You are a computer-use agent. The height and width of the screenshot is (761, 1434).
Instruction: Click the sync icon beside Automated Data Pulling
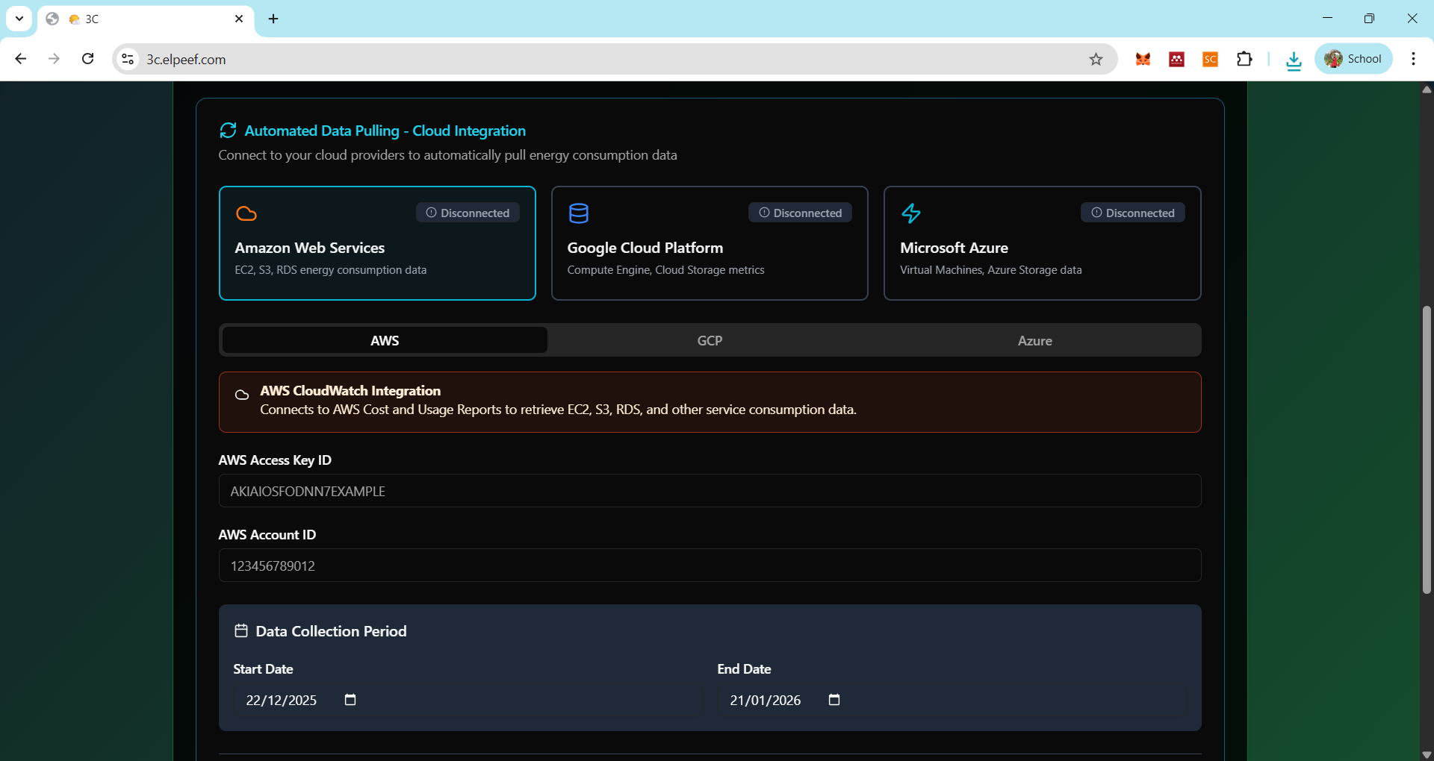tap(228, 131)
